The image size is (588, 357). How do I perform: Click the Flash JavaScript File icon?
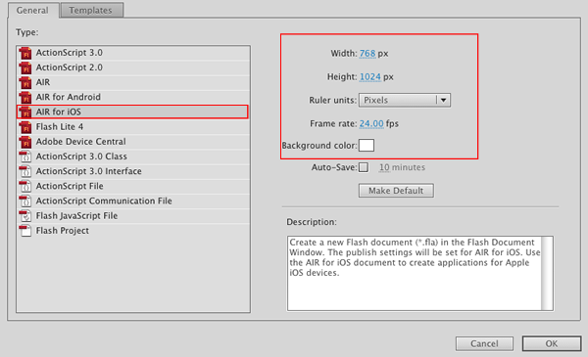[25, 216]
